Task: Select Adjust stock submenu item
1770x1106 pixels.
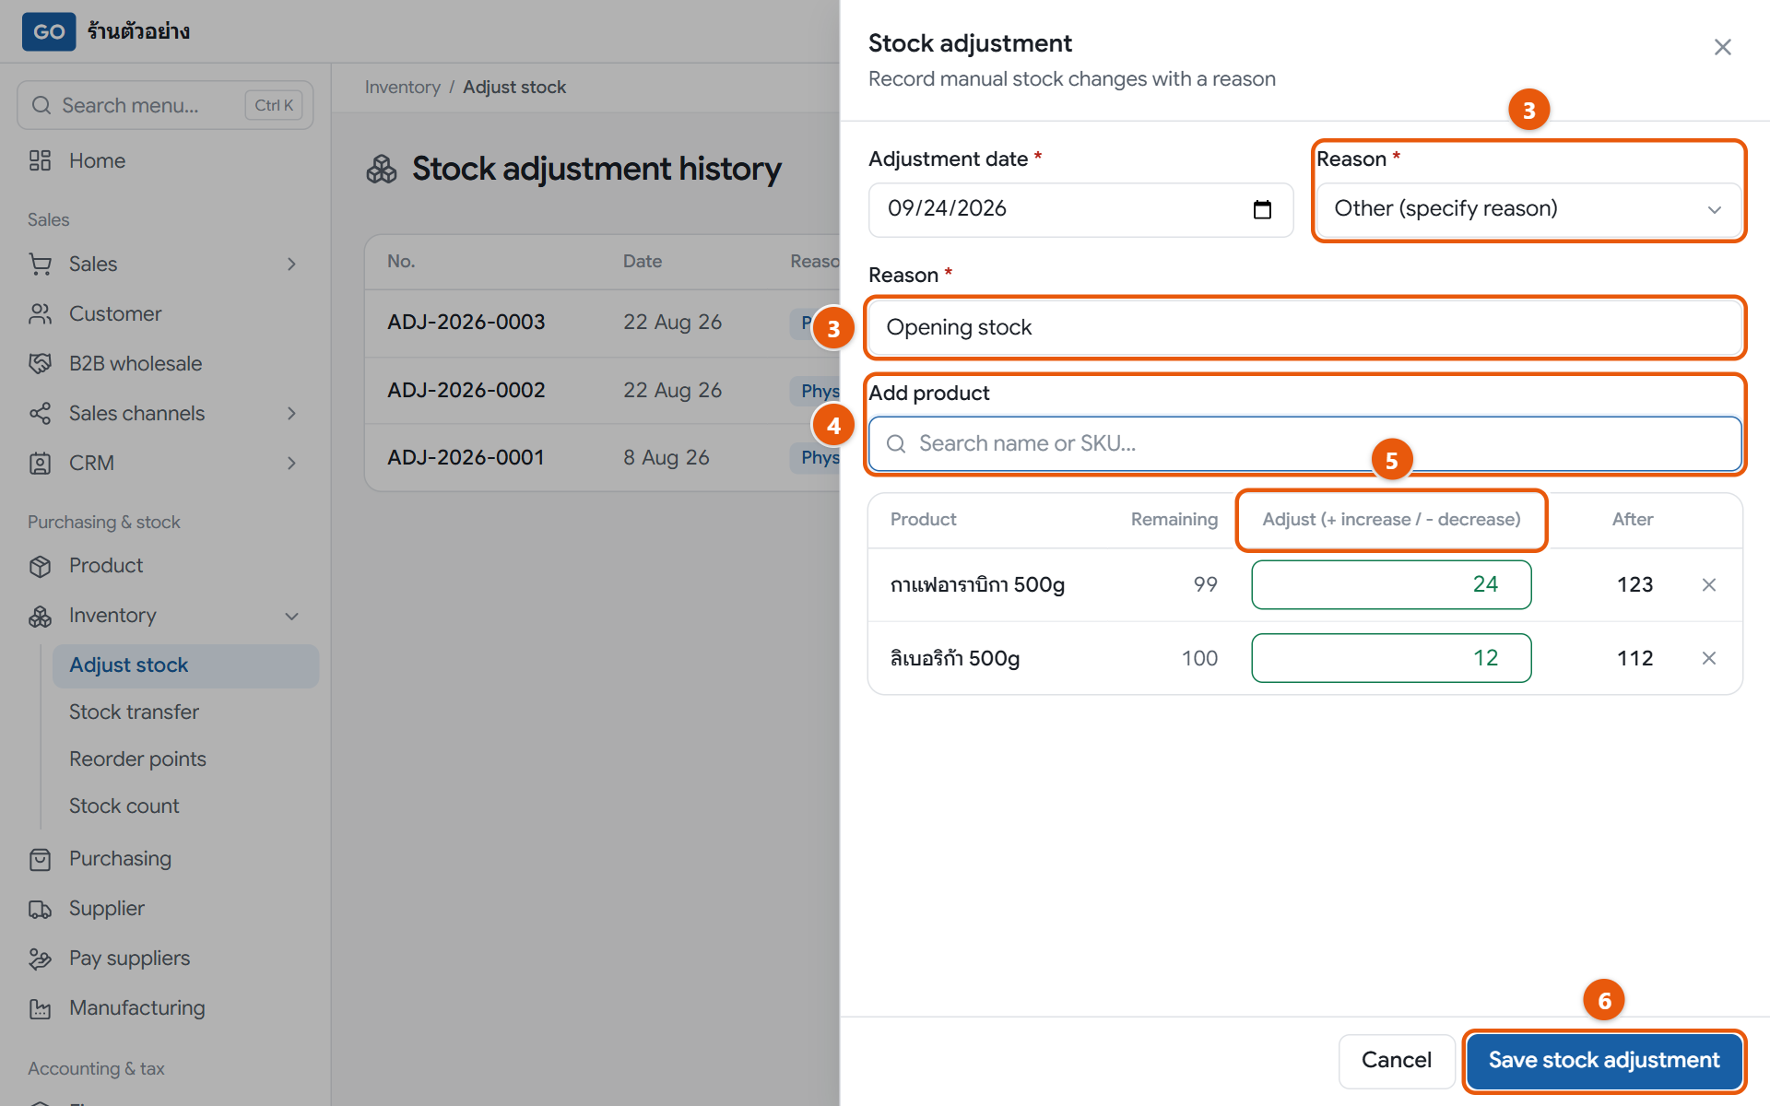Action: tap(185, 665)
